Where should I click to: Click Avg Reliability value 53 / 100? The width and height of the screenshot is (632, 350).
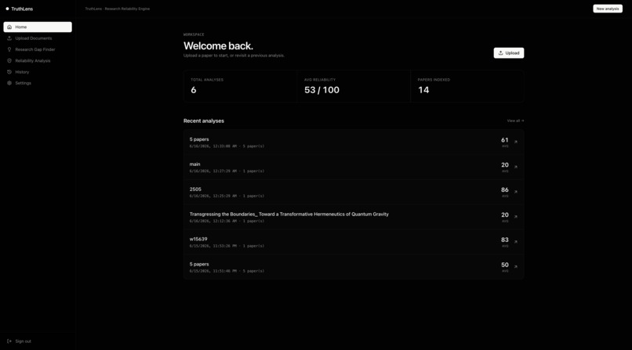[321, 90]
